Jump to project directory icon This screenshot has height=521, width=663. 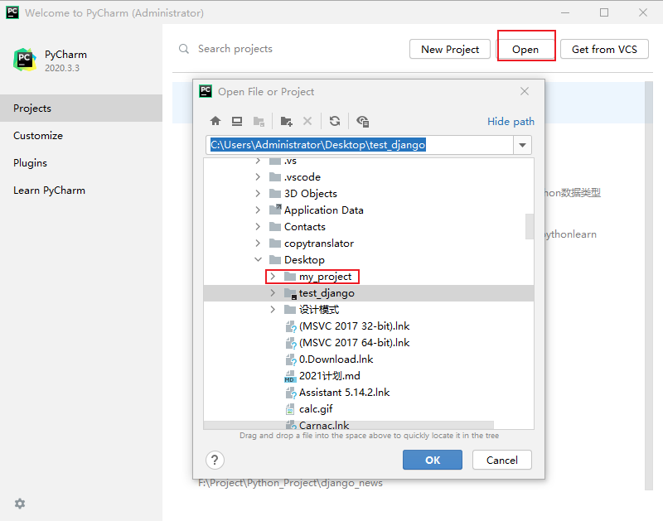click(x=259, y=122)
